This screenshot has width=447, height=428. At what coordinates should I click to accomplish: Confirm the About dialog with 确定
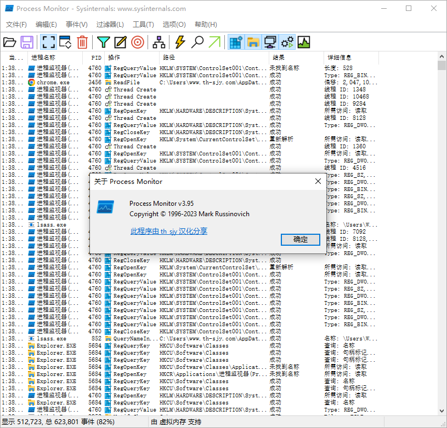tap(300, 240)
